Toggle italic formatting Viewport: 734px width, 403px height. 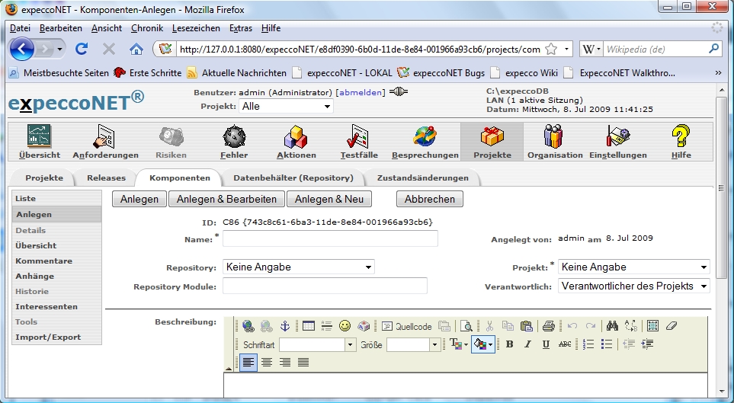527,344
